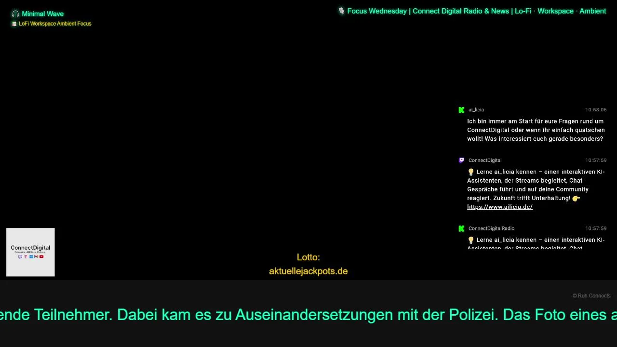Click the LoFi Workspace Ambient Focus label
Screen dimensions: 617x347
point(55,24)
